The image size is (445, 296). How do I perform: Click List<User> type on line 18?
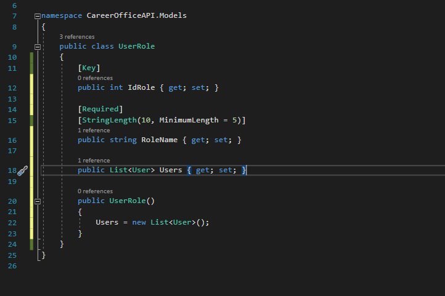132,170
